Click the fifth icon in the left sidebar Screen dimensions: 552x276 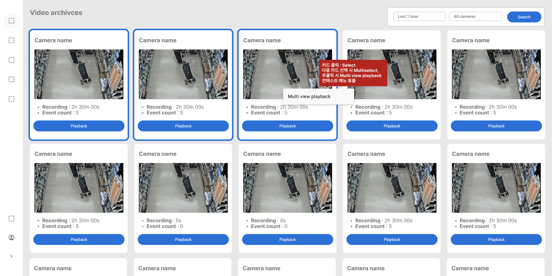(11, 99)
